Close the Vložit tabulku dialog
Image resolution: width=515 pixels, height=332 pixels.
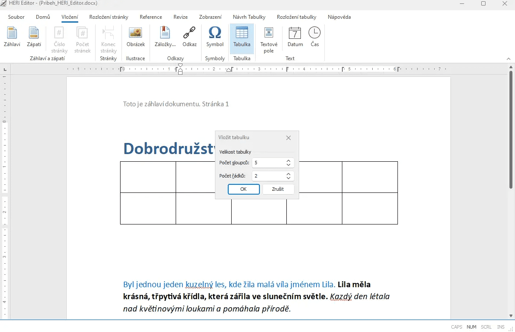click(288, 137)
